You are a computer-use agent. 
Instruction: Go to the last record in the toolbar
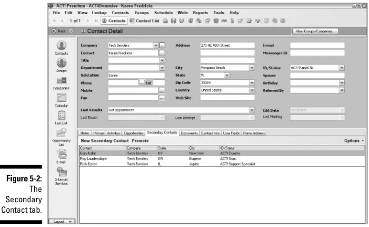tap(96, 21)
